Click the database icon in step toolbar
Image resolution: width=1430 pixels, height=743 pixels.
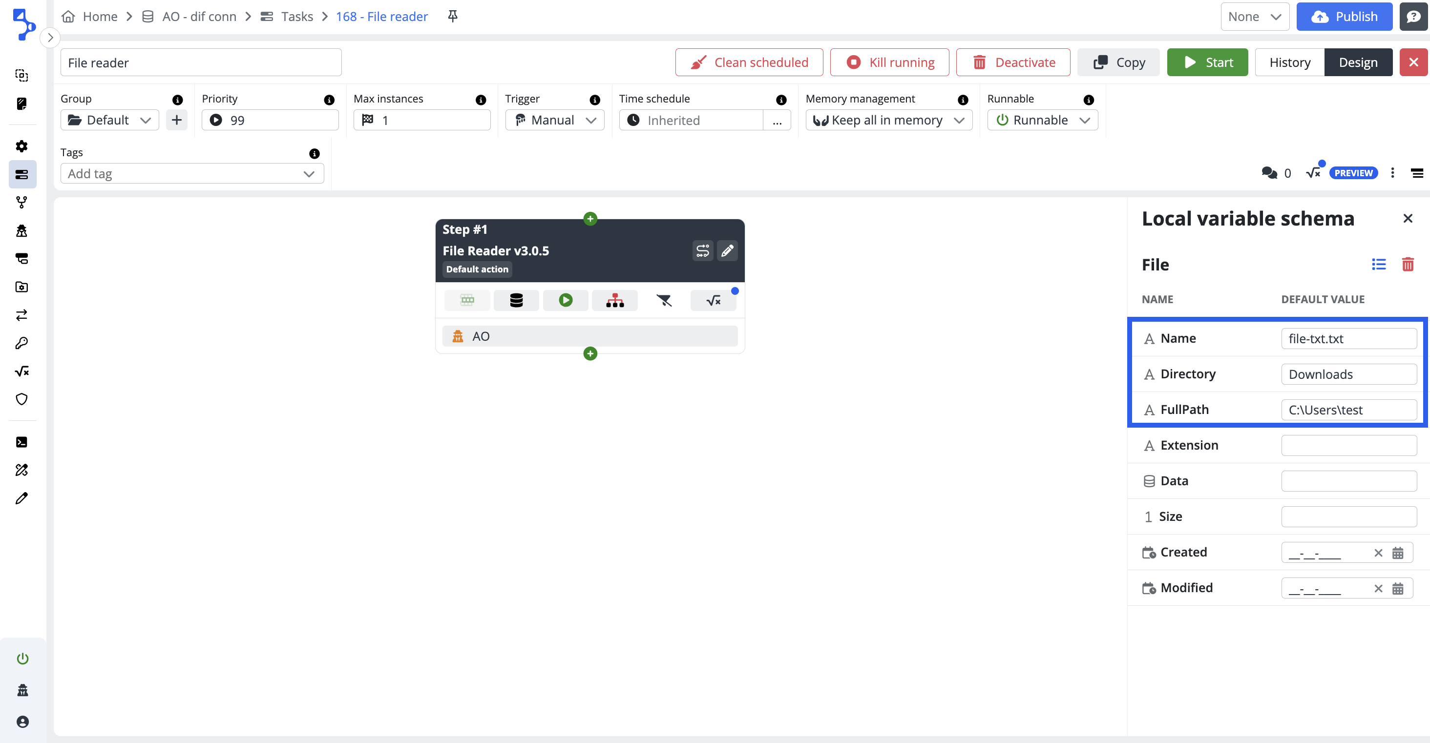516,300
